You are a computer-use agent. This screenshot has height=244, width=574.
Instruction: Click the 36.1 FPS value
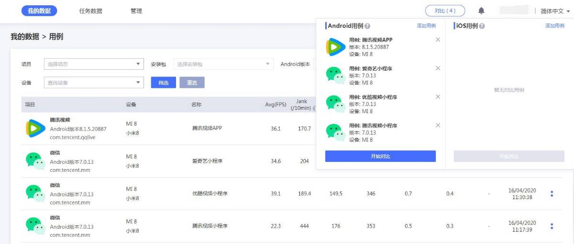pos(276,128)
